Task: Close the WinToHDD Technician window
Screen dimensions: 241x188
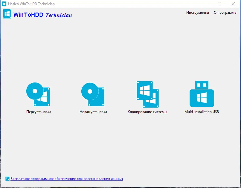Action: [x=233, y=4]
